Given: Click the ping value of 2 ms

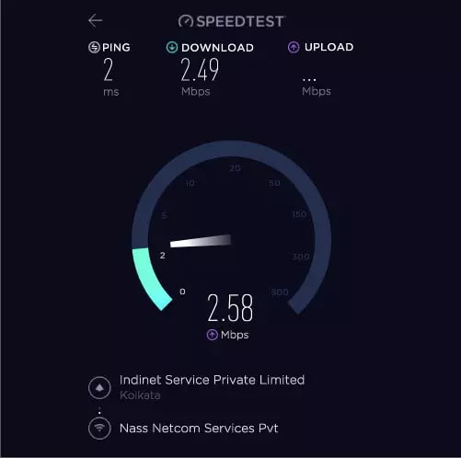Looking at the screenshot, I should pos(109,70).
